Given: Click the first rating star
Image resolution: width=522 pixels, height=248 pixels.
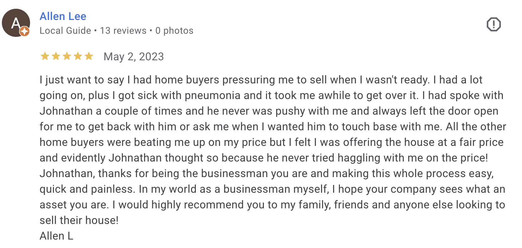Looking at the screenshot, I should point(45,56).
